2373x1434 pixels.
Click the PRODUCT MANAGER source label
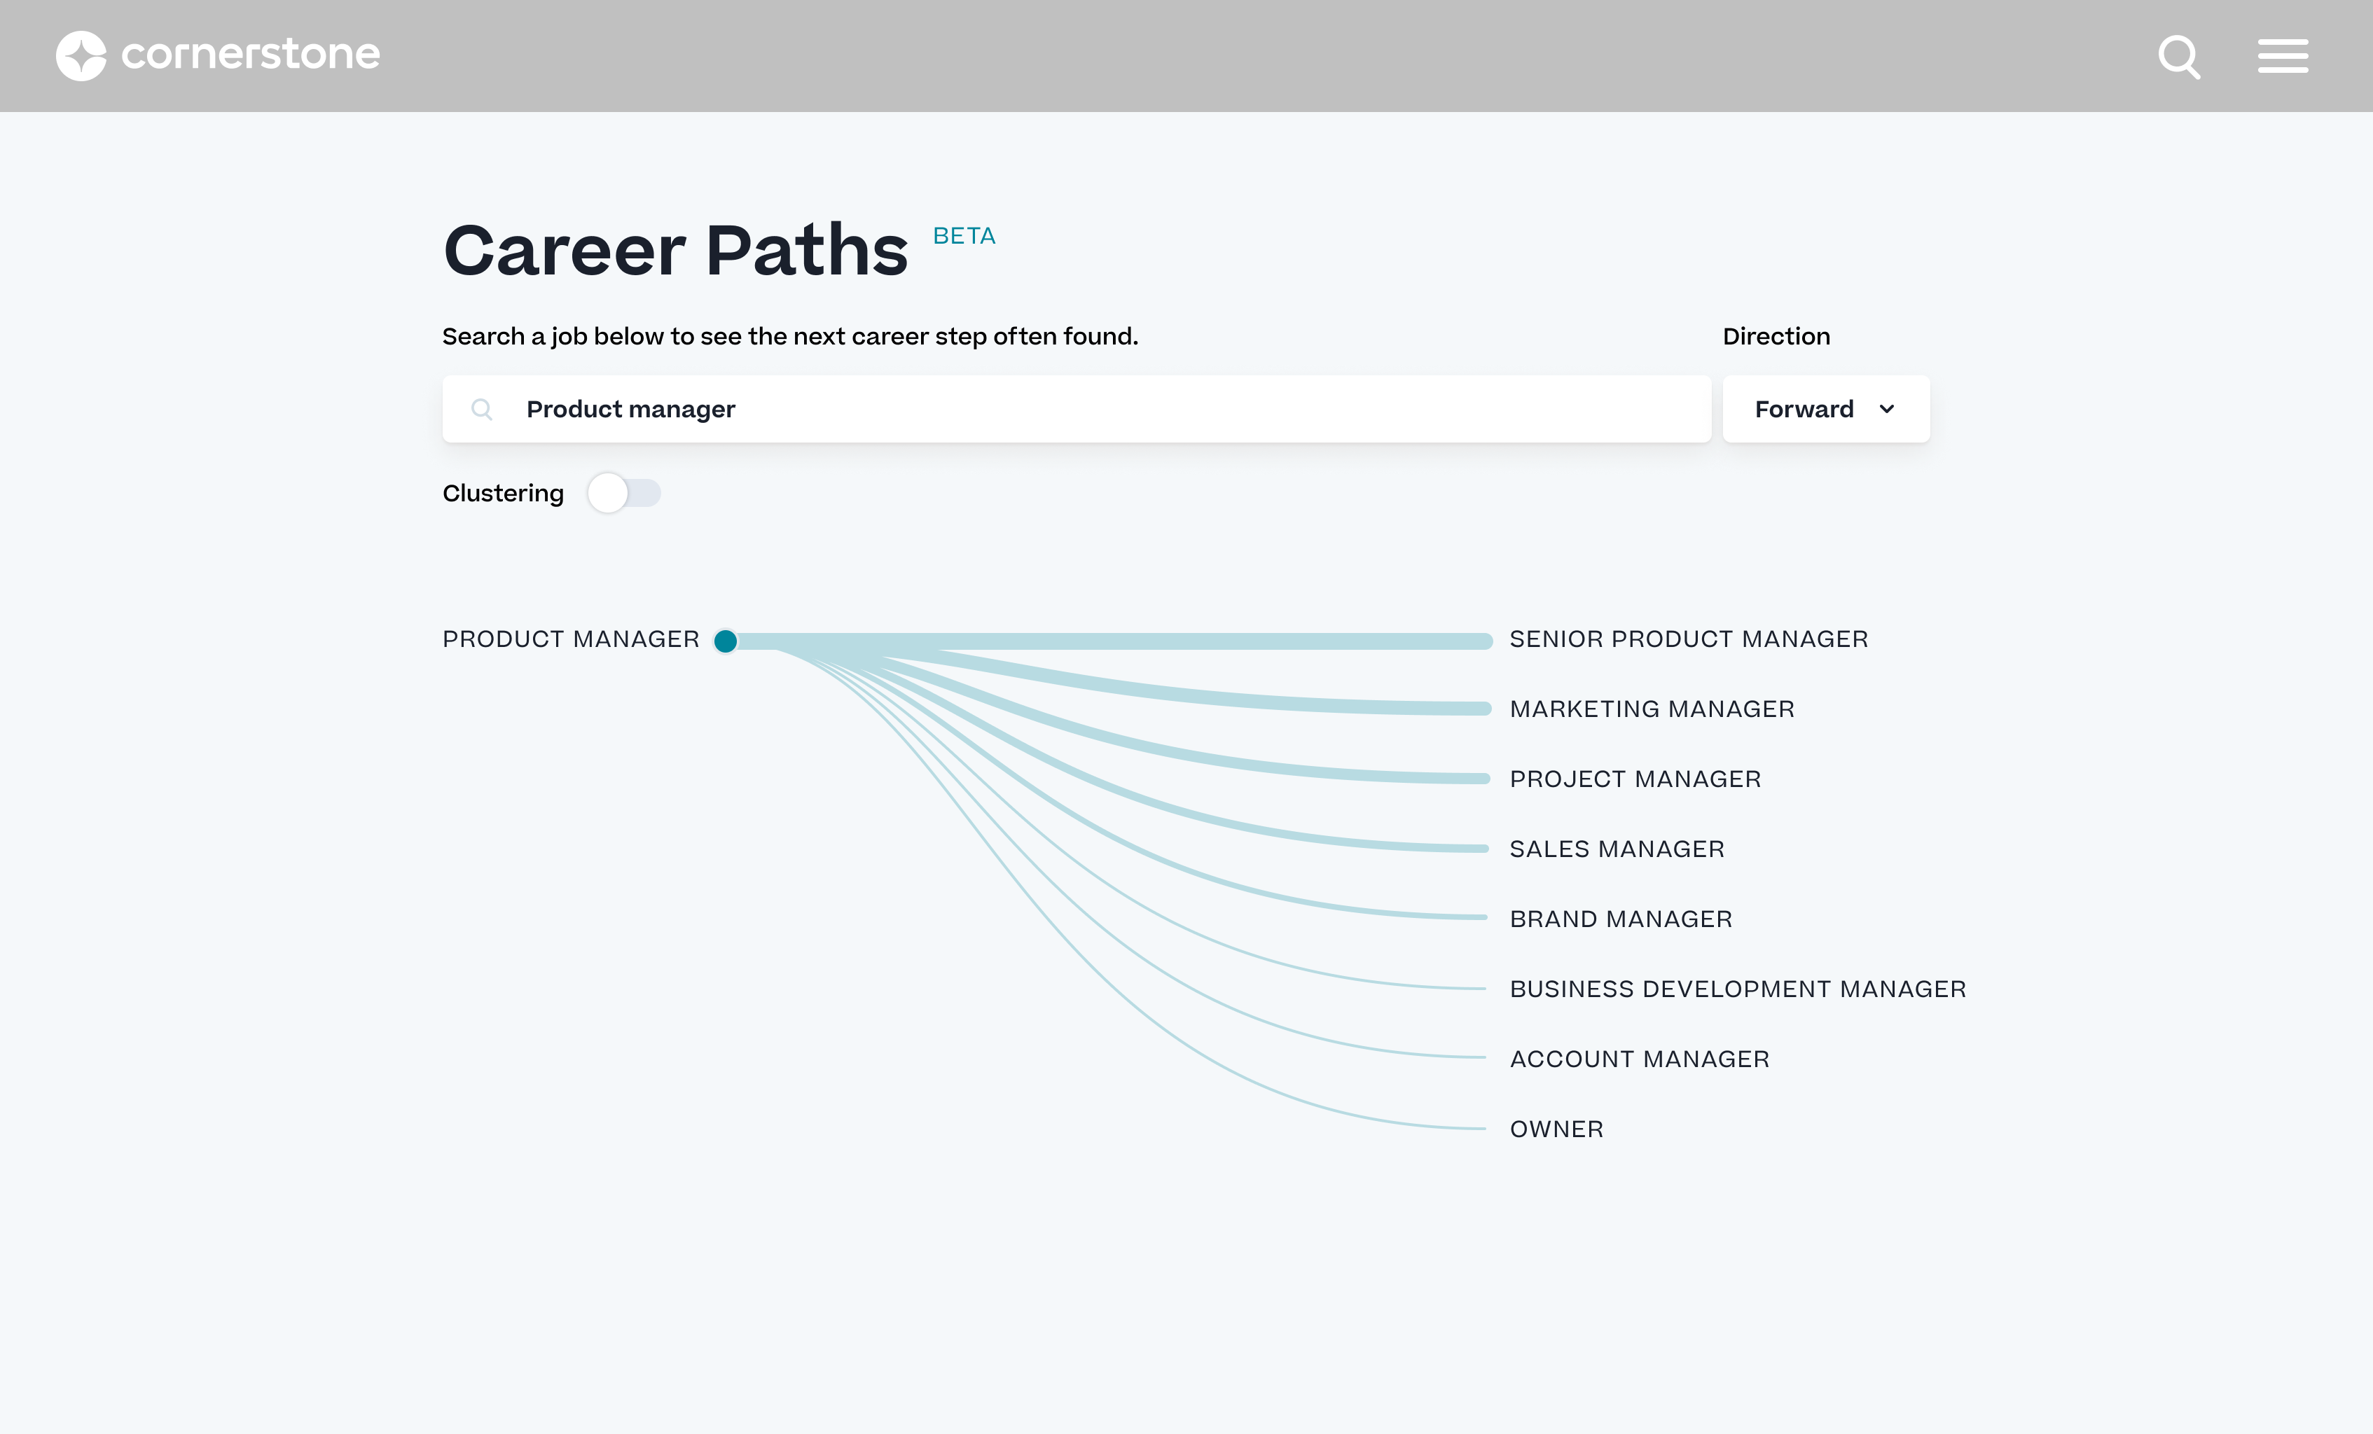pos(571,639)
